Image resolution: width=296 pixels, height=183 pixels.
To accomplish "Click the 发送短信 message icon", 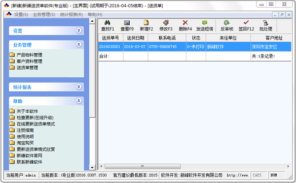I will click(x=205, y=23).
